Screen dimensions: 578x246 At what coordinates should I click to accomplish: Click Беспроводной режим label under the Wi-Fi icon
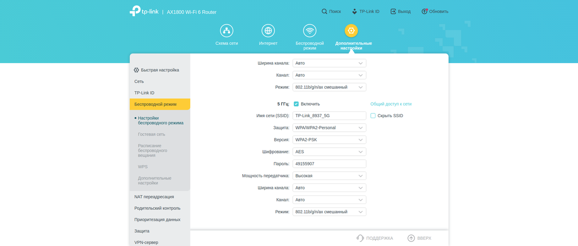point(310,46)
